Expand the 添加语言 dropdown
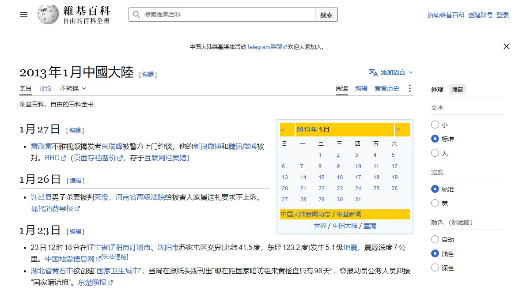Viewport: 530px width, 298px height. 397,72
